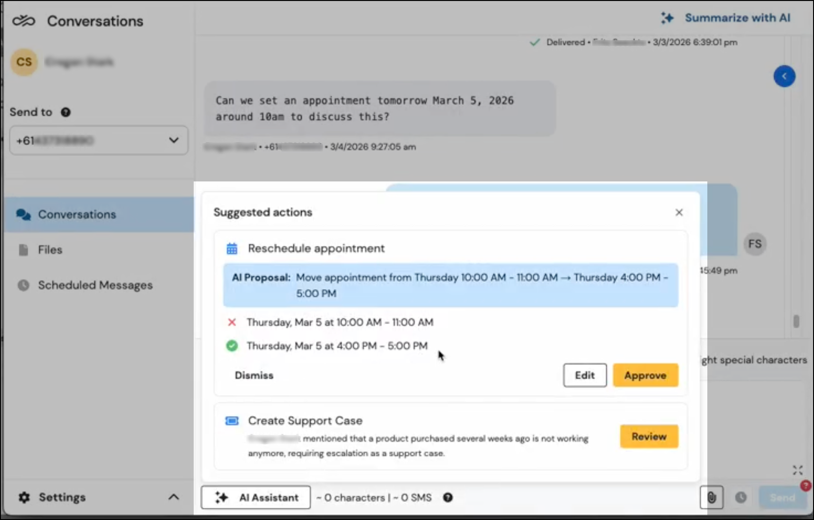Click the AI Proposal text banner
The image size is (814, 520).
451,285
